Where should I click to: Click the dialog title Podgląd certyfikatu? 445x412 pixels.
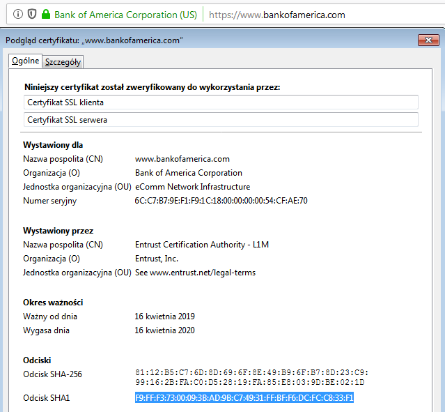(94, 40)
